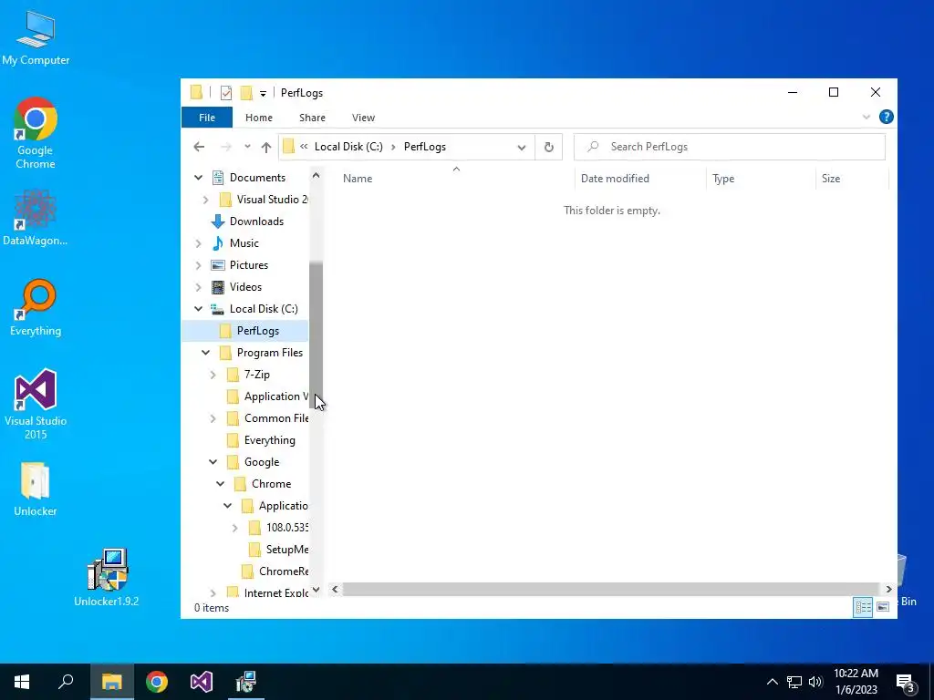Screen dimensions: 934x700
Task: Expand the Pictures tree node
Action: [x=198, y=265]
